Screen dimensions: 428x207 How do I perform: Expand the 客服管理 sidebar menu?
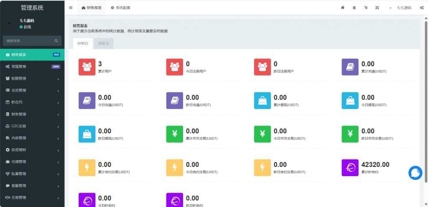(x=32, y=186)
